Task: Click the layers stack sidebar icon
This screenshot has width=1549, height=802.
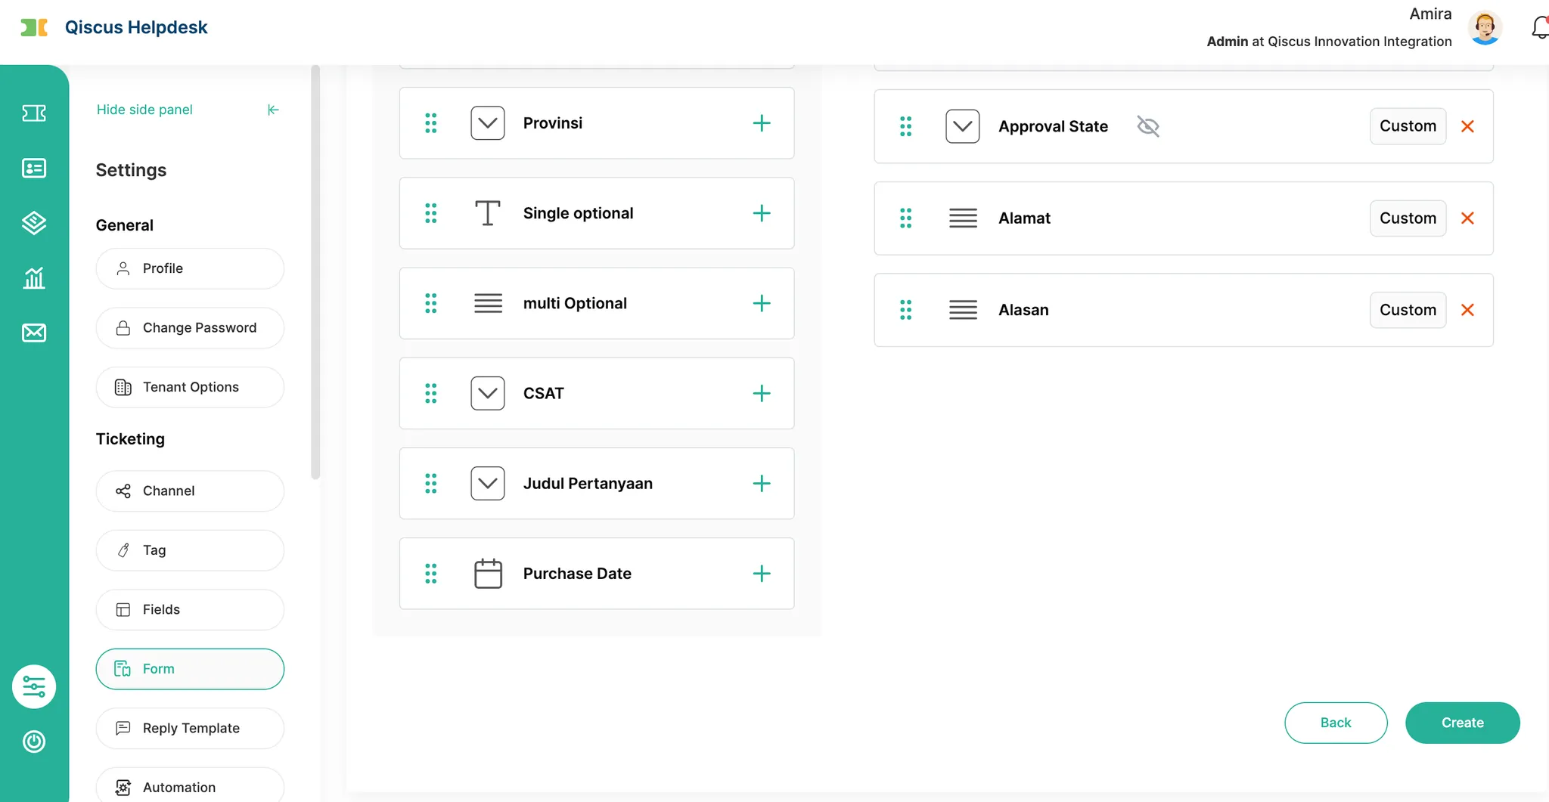Action: coord(34,223)
